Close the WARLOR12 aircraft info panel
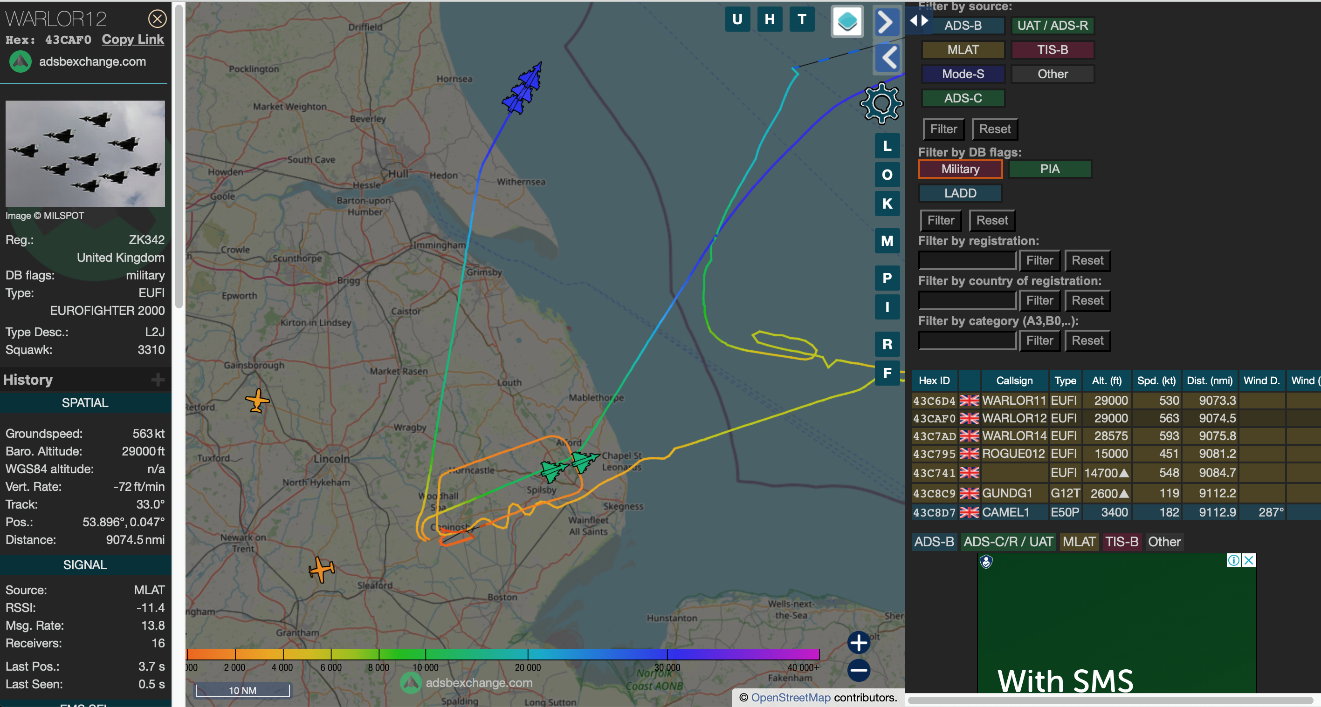 click(x=157, y=19)
